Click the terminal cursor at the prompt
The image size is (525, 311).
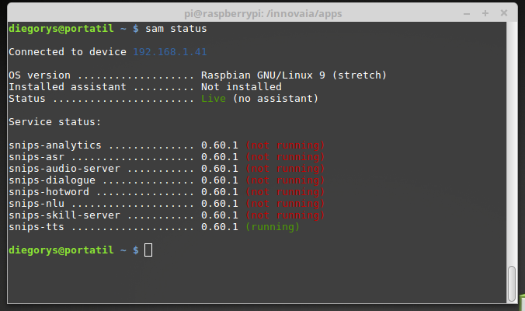coord(148,250)
